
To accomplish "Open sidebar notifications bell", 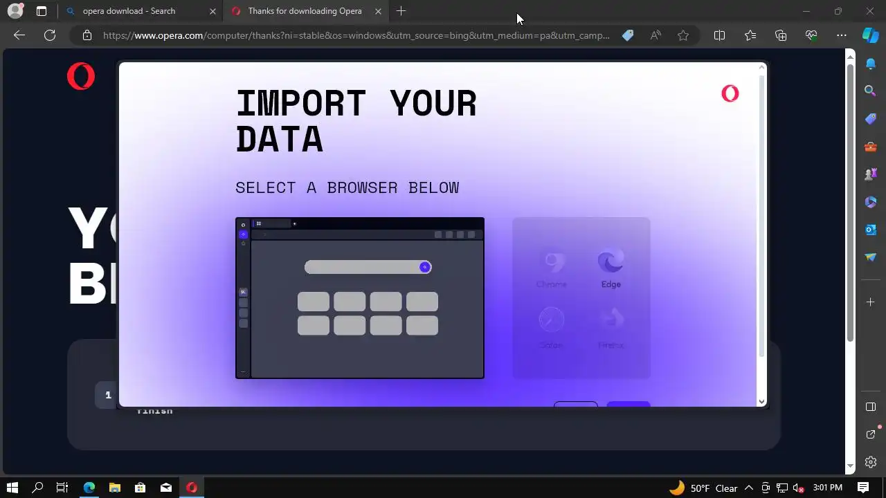I will (871, 64).
